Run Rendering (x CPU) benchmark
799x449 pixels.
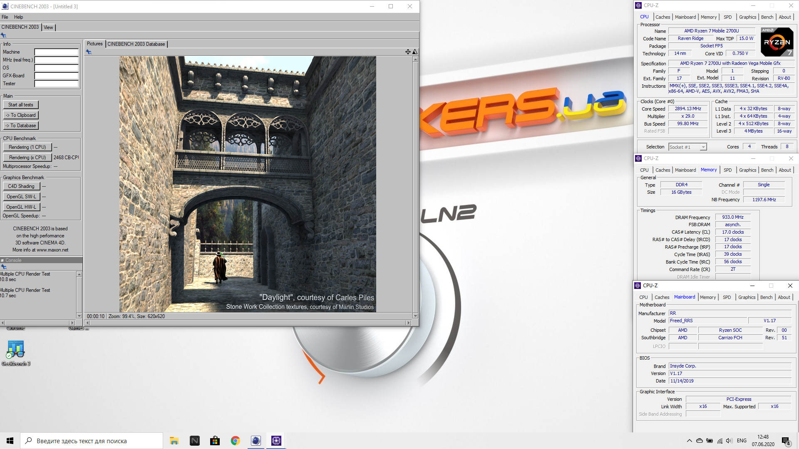pos(27,158)
